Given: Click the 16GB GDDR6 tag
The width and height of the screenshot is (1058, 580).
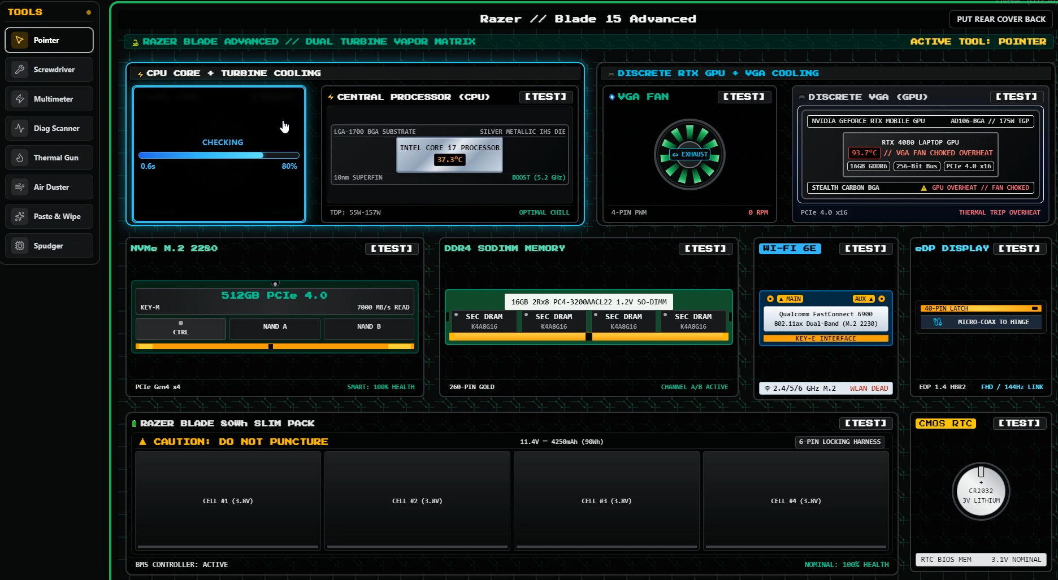Looking at the screenshot, I should click(869, 166).
